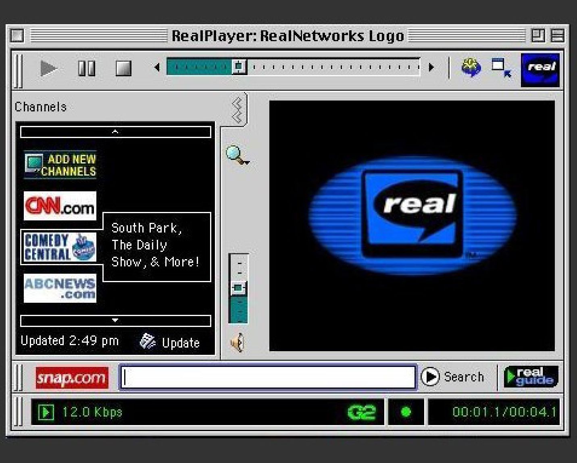
Task: Stop the clip with the Stop button
Action: point(123,68)
